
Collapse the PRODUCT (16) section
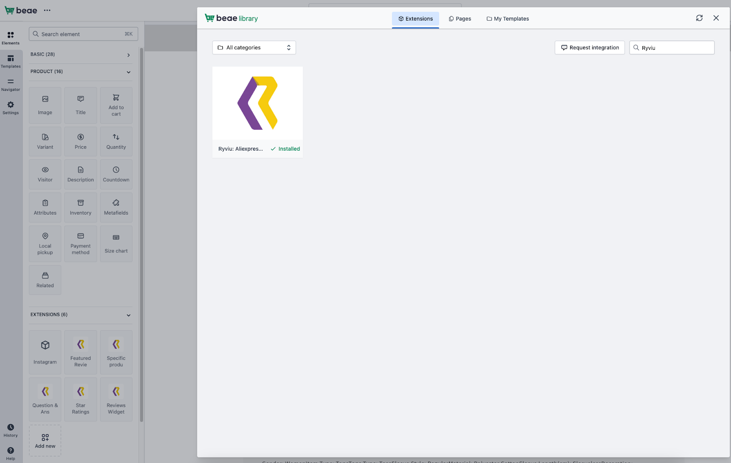(x=81, y=72)
